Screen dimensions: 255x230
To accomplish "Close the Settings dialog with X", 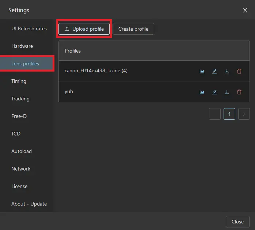I will (x=245, y=10).
